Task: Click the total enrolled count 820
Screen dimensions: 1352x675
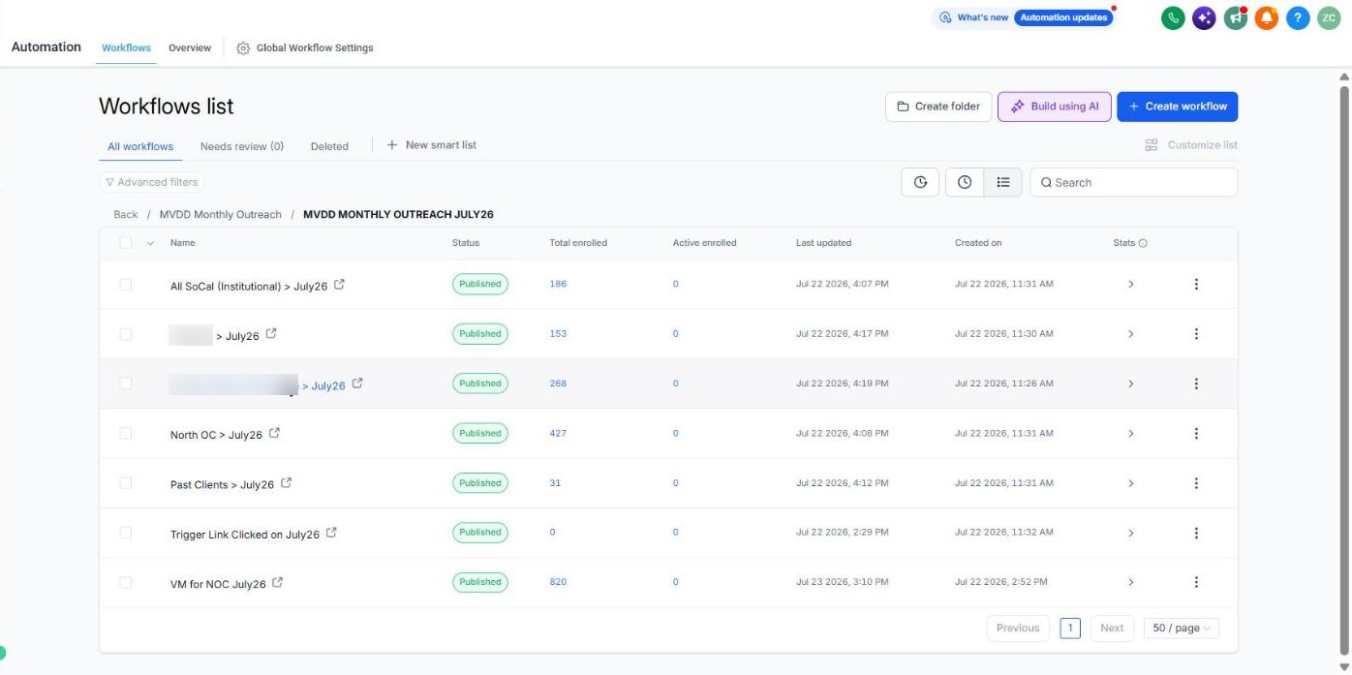Action: pyautogui.click(x=558, y=582)
